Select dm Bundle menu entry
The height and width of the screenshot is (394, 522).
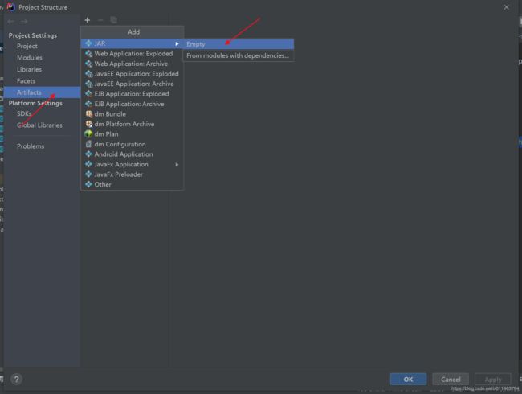coord(133,114)
